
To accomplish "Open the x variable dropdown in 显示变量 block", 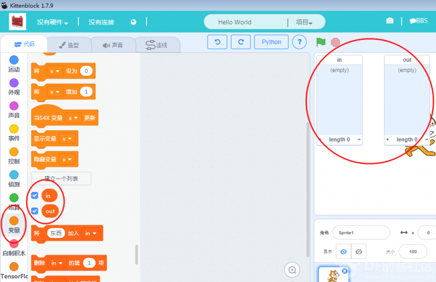I will tap(67, 138).
